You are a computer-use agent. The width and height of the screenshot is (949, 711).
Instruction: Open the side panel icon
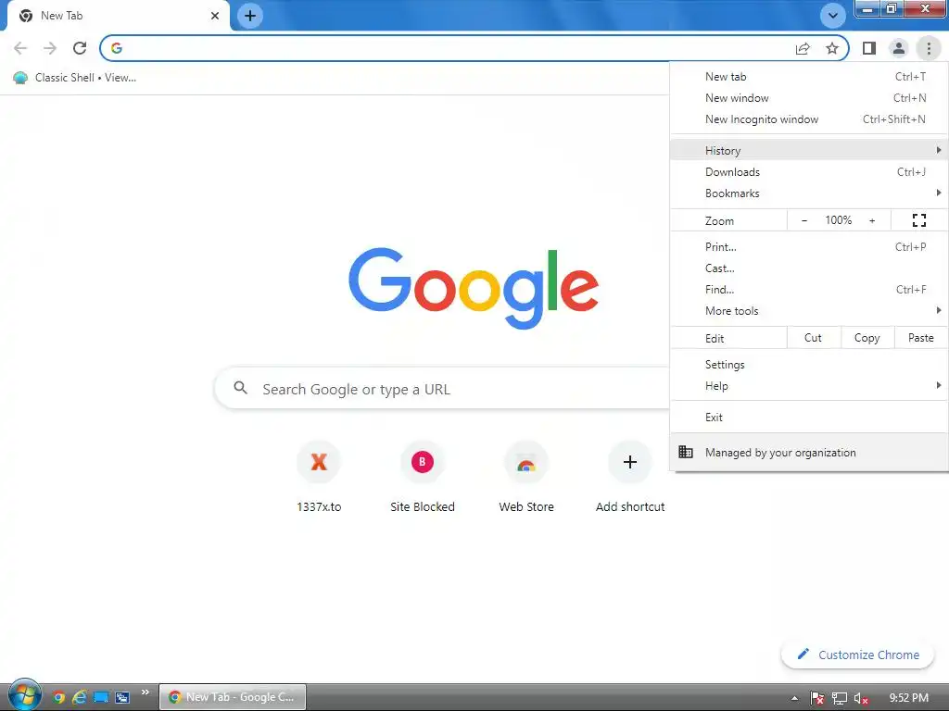[869, 48]
